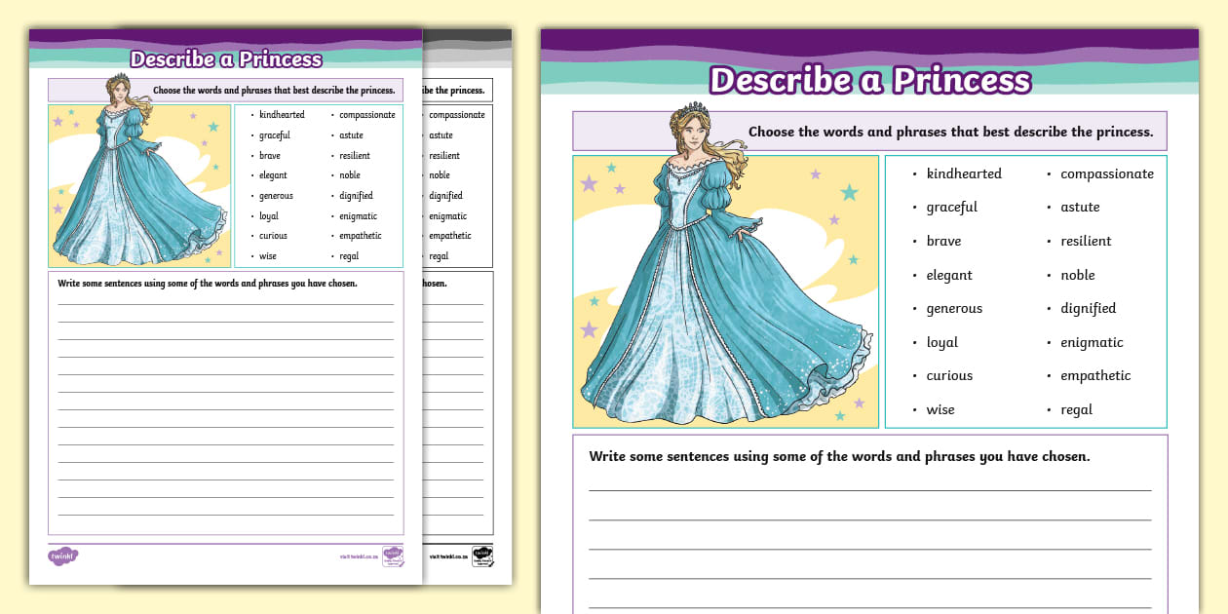
Task: Select the word "wise" in the word list
Action: 940,409
